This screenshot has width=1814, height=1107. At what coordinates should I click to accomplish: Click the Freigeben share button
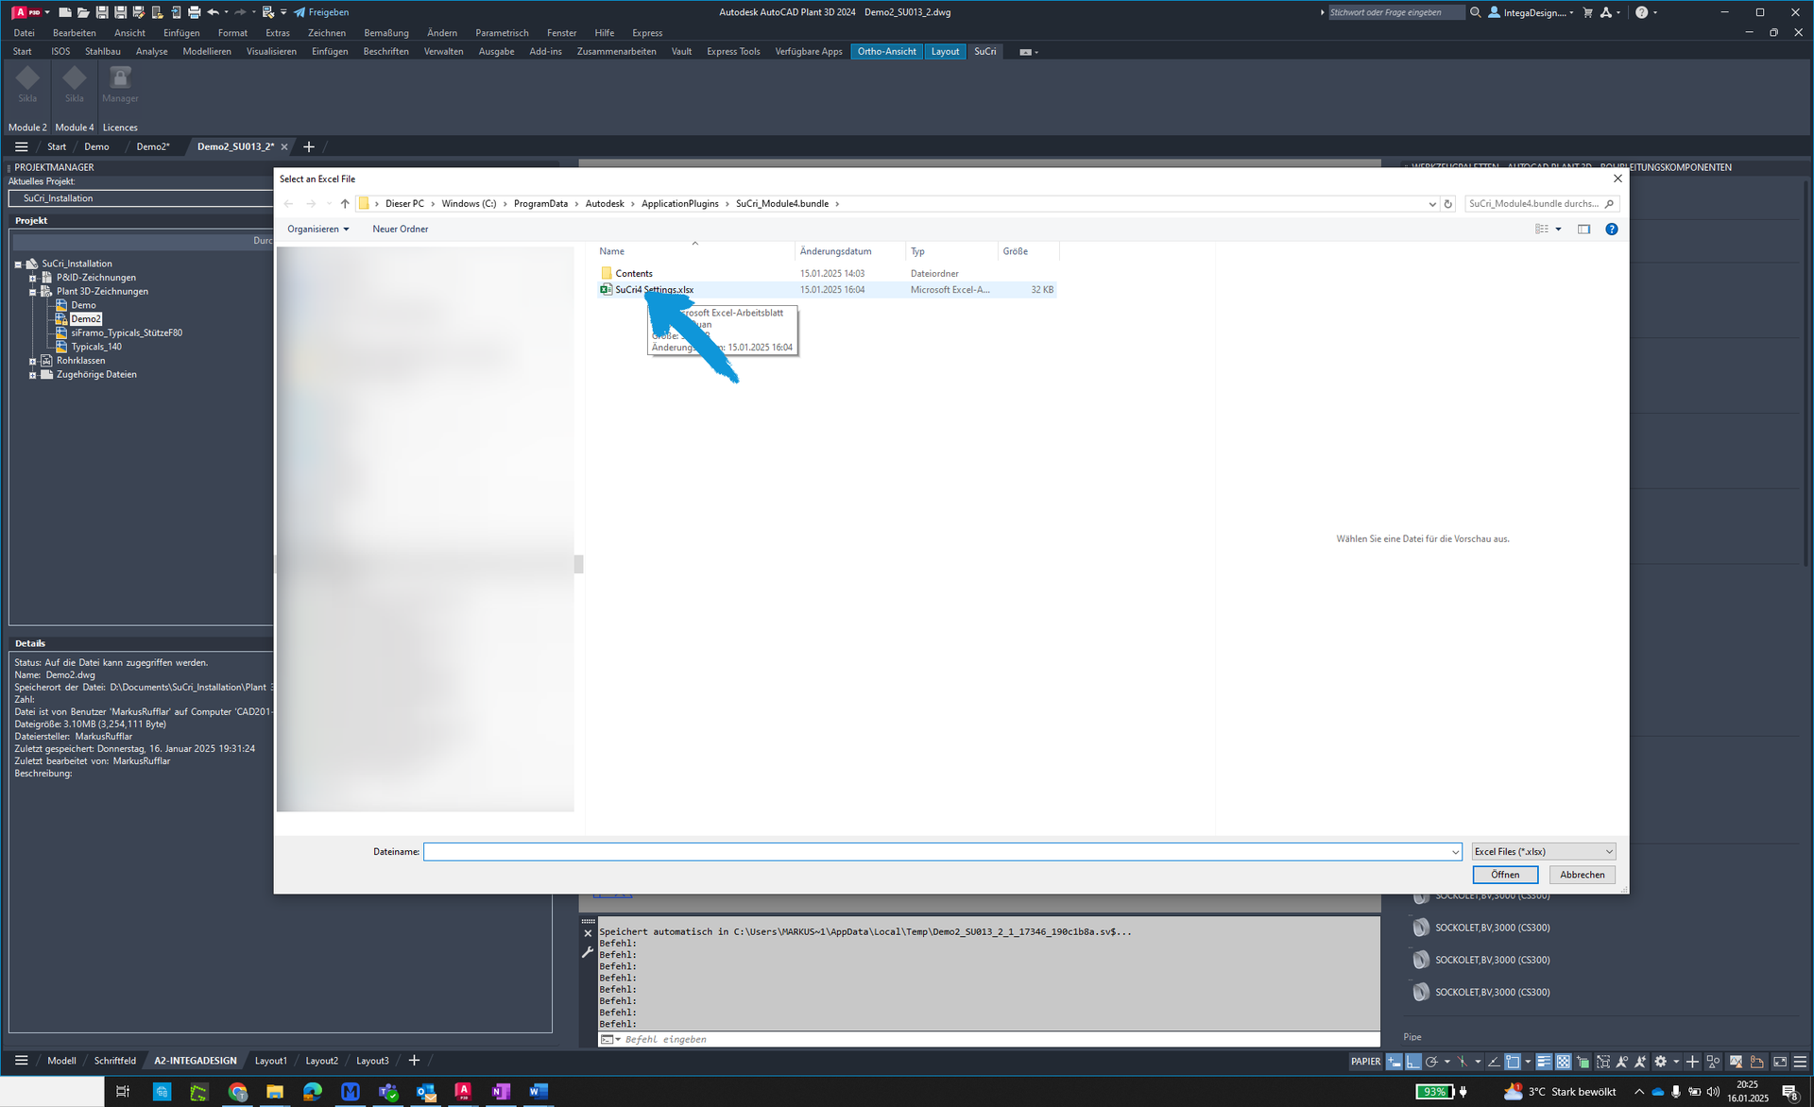[x=321, y=12]
